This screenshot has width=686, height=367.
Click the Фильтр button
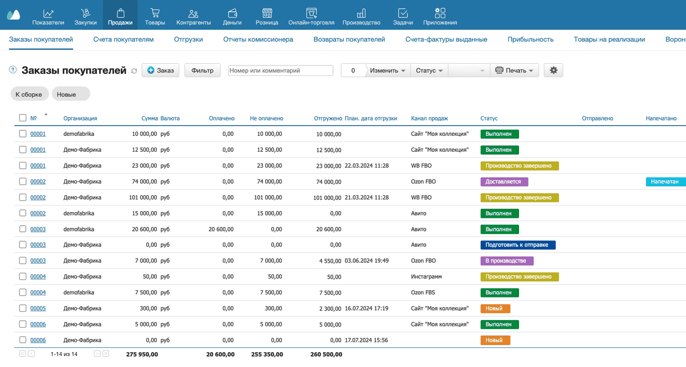203,70
